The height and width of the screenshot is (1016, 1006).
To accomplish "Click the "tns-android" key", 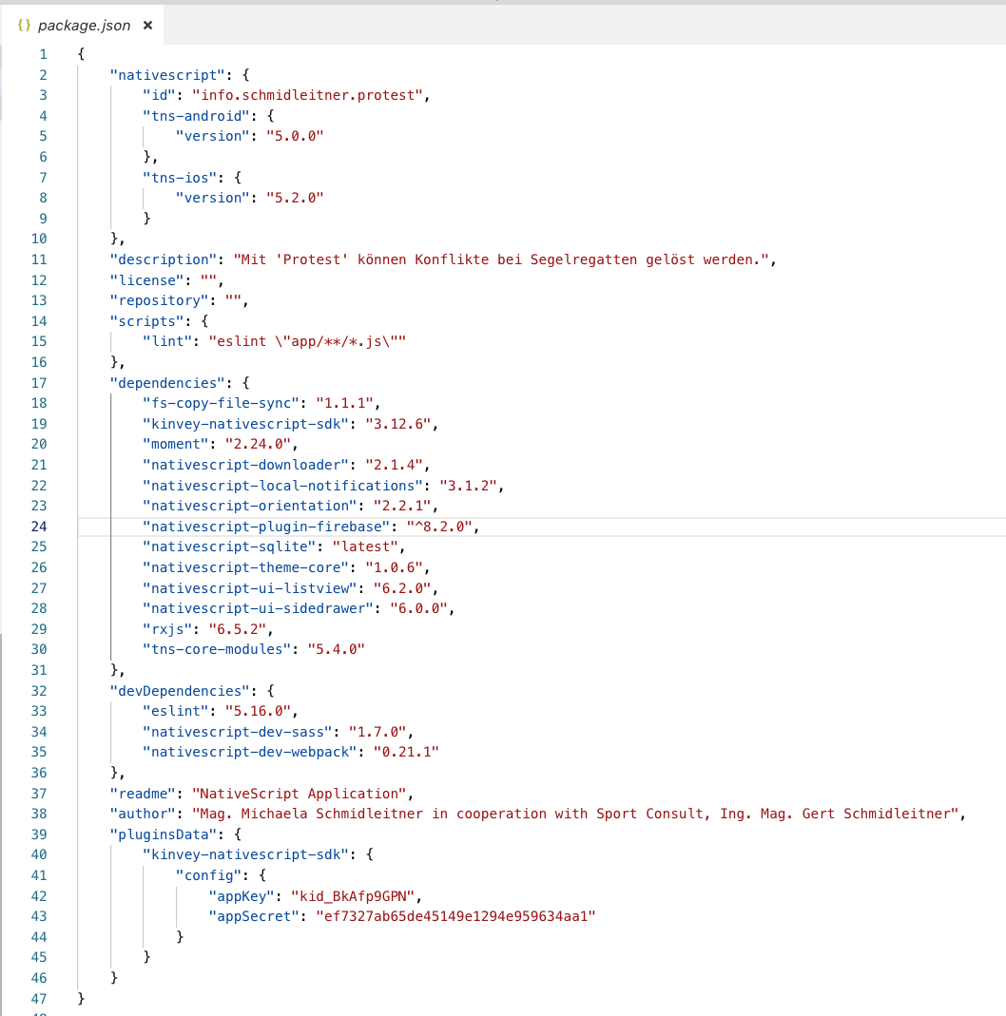I will click(x=196, y=116).
